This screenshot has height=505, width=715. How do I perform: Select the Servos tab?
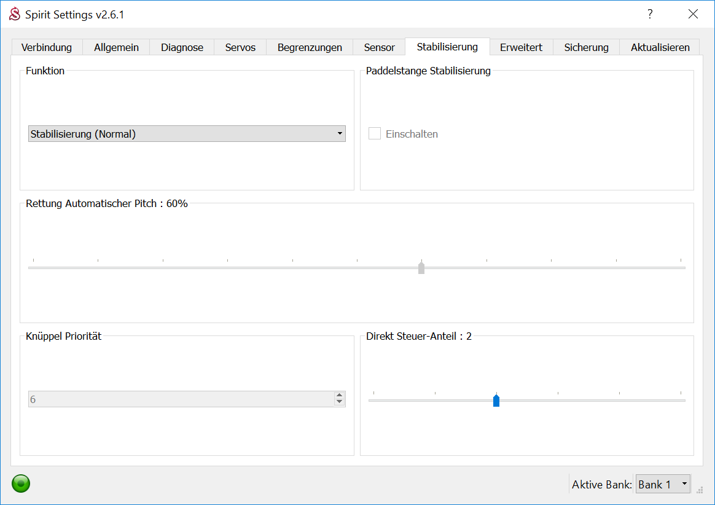240,47
